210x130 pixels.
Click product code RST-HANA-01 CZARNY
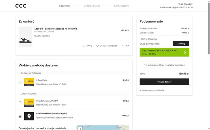pos(44,32)
